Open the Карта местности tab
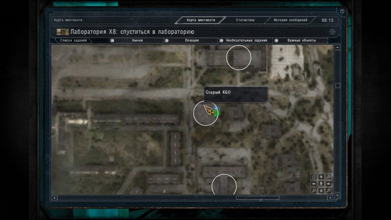This screenshot has width=391, height=220. (201, 20)
